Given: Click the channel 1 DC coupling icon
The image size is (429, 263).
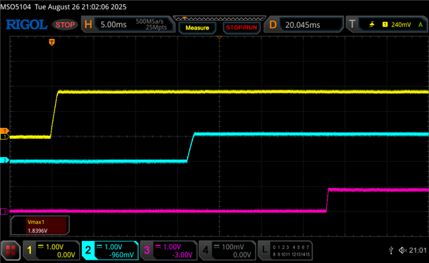Looking at the screenshot, I should [x=41, y=247].
